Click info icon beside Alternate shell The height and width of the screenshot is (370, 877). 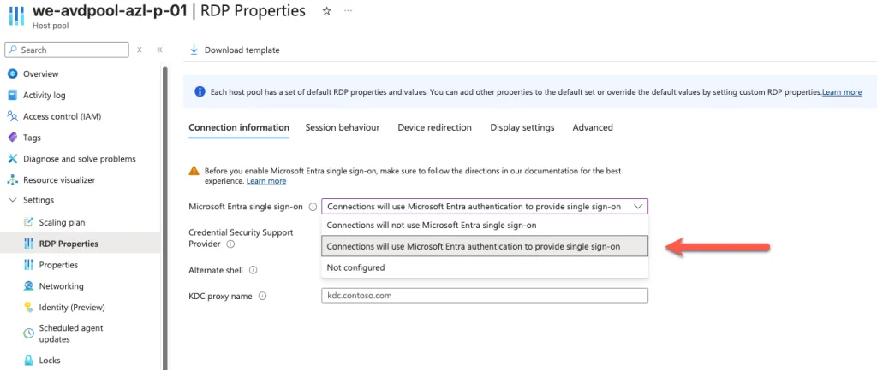click(x=254, y=270)
